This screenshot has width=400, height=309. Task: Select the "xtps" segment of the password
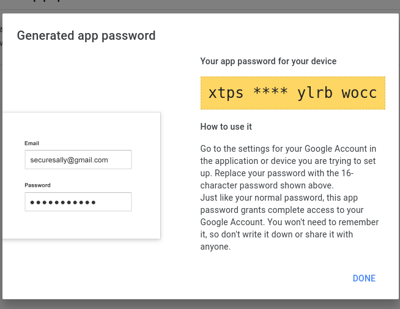226,94
